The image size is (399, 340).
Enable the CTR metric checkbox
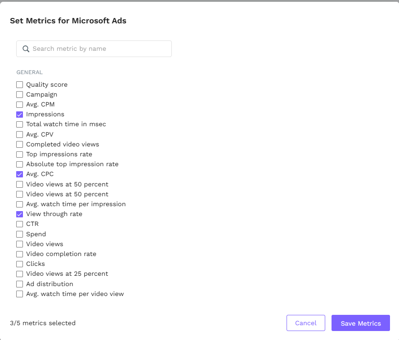tap(20, 224)
